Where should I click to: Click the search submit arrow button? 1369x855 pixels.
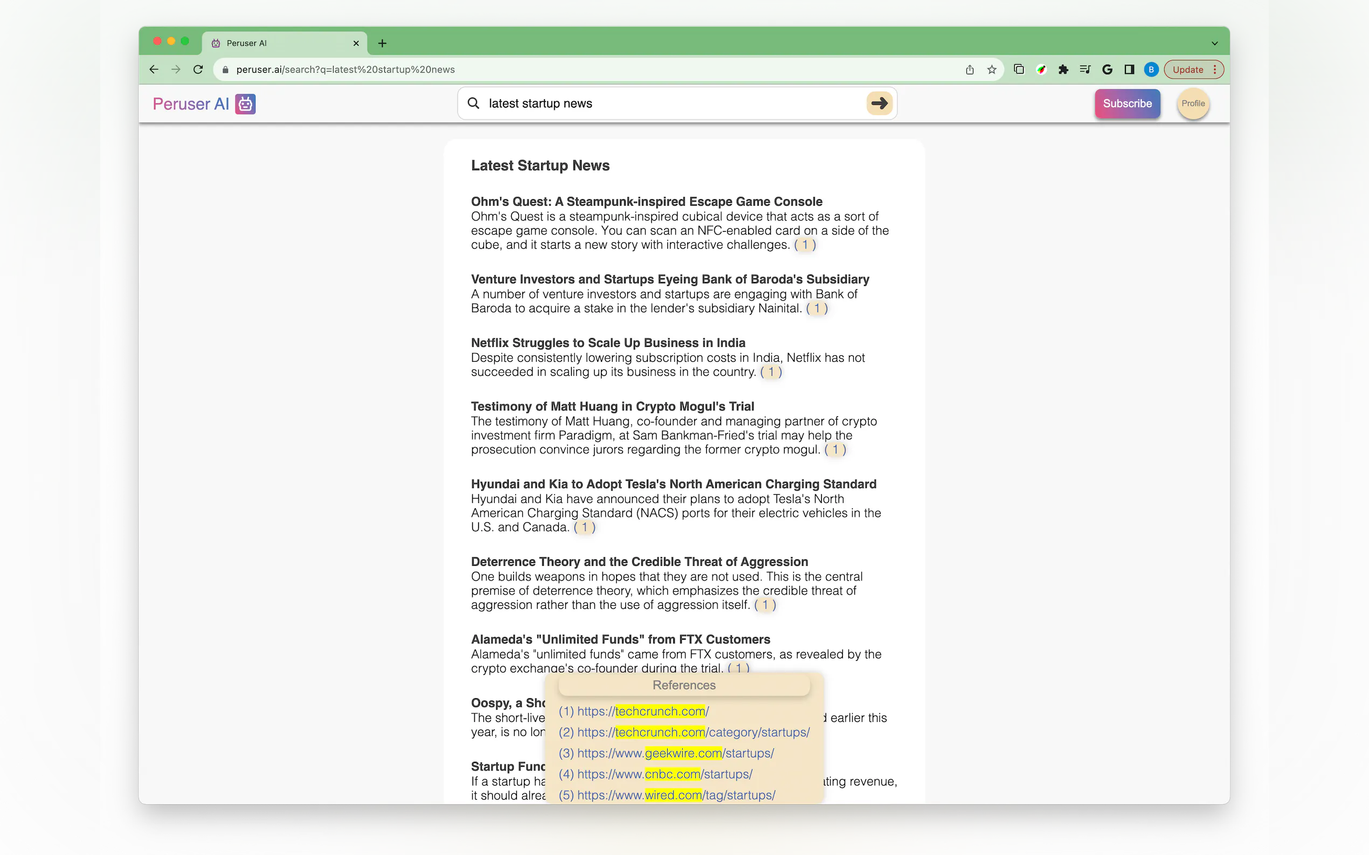(x=879, y=103)
